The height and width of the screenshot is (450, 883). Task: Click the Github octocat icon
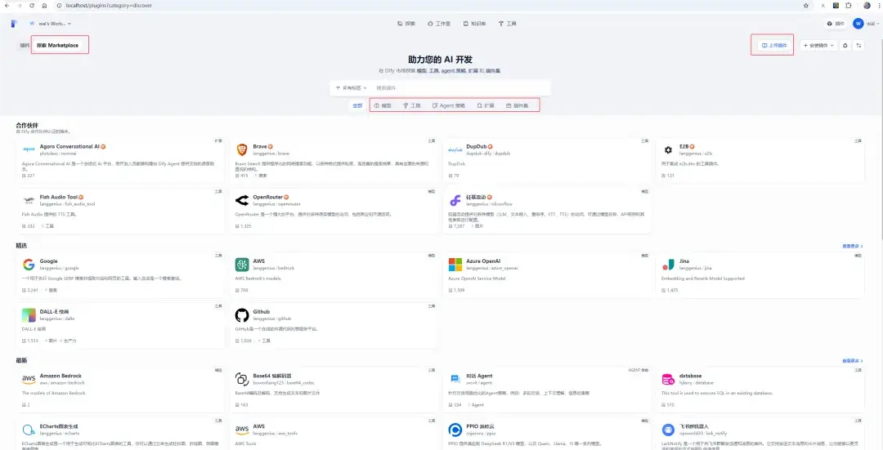pos(242,315)
